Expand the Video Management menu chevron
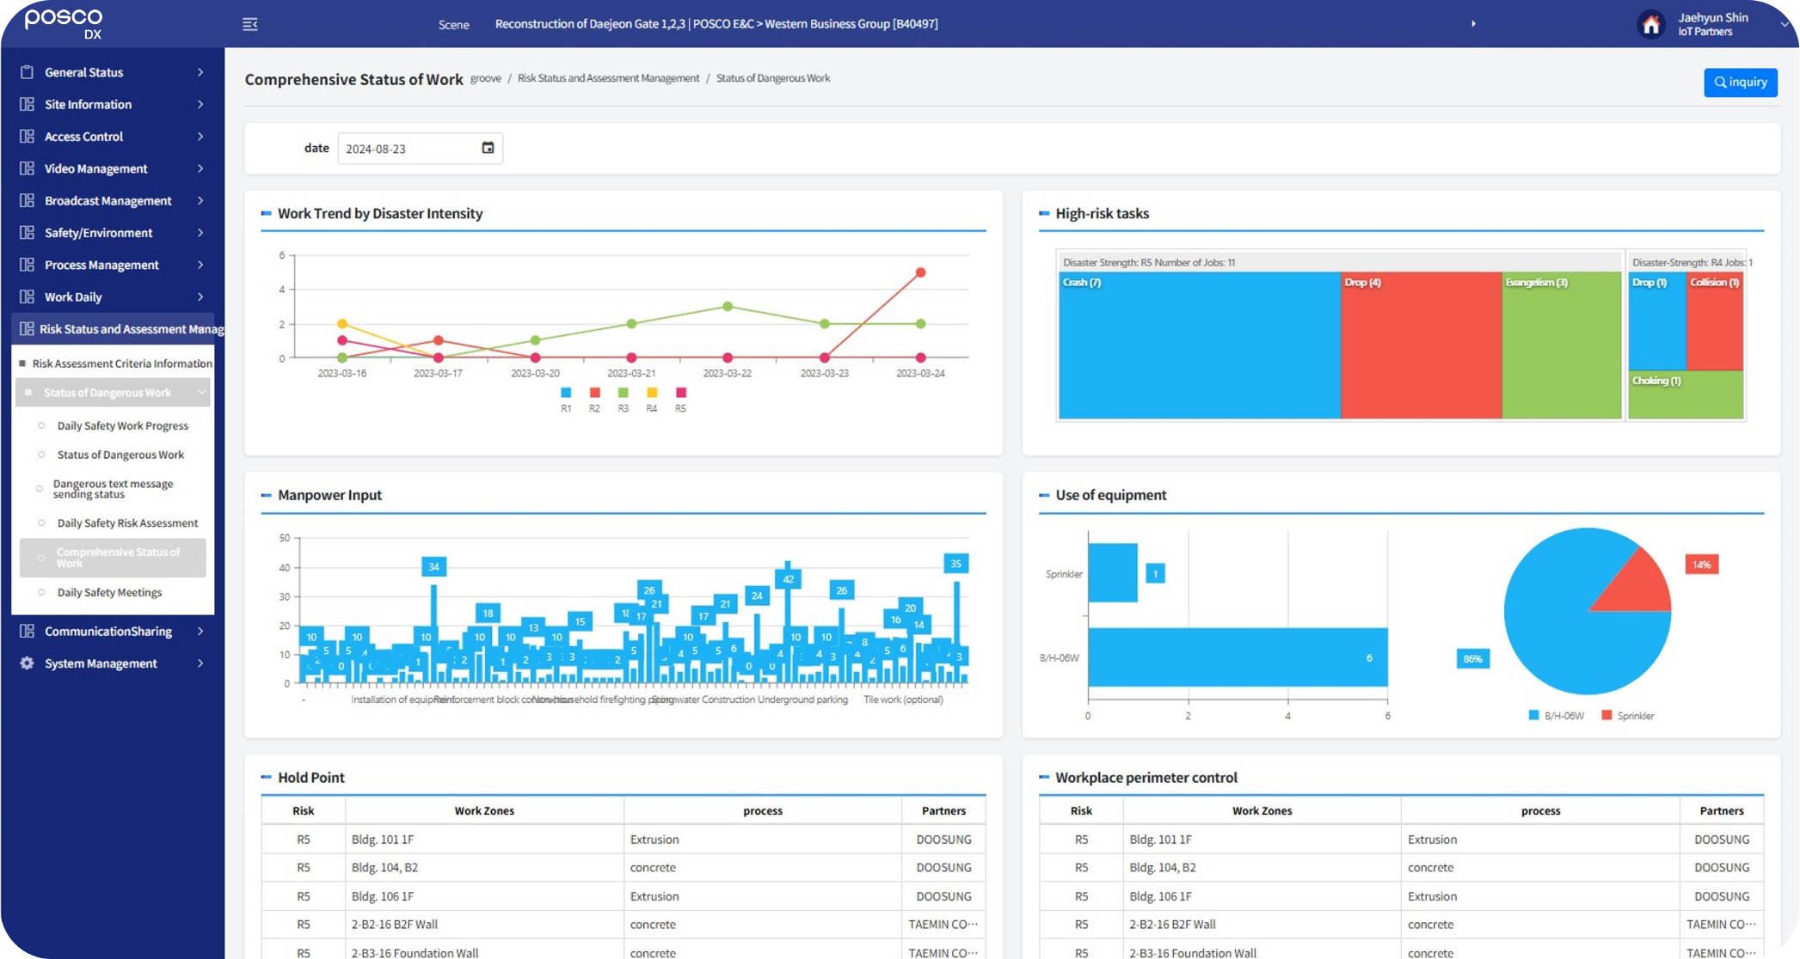The width and height of the screenshot is (1800, 959). click(x=200, y=168)
